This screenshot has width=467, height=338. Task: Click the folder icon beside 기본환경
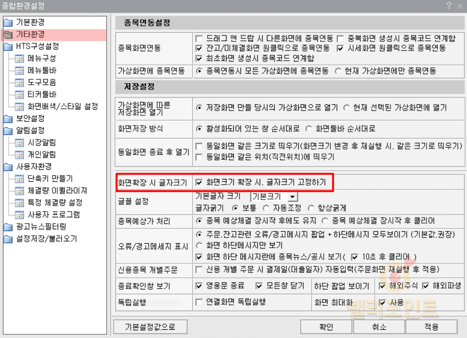(8, 23)
